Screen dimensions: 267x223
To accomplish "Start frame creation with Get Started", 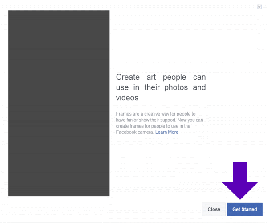I will point(244,209).
